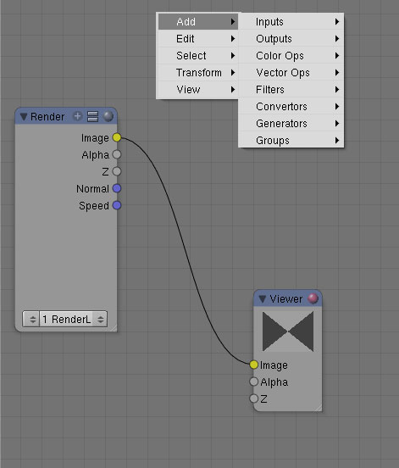The image size is (399, 468).
Task: Click the Render node title text
Action: pos(47,117)
